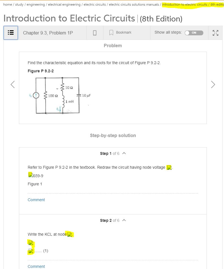Click the Figure P 9.2-2 circuit image

[57, 95]
